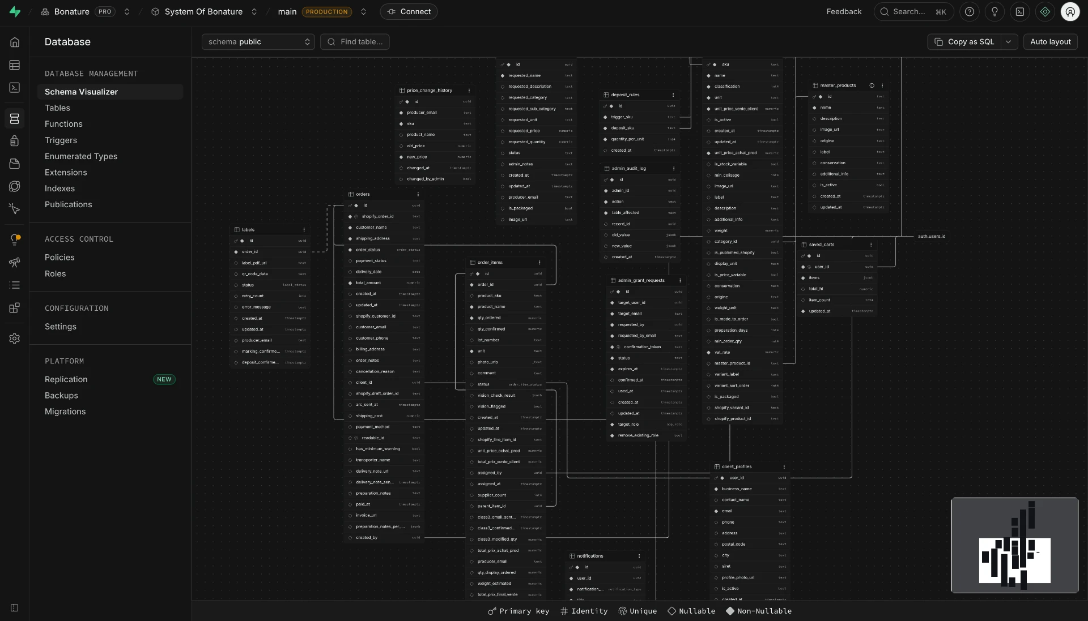Open Backups under Platform
The width and height of the screenshot is (1088, 621).
[x=61, y=396]
